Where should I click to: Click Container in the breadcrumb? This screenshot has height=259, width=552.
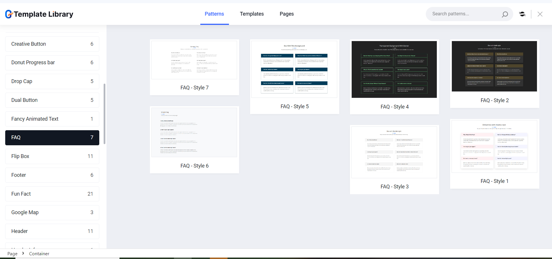pyautogui.click(x=39, y=254)
